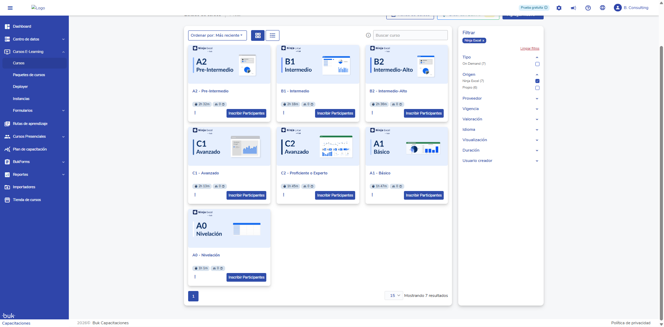Open Rutas de aprendizaje in sidebar

[30, 124]
